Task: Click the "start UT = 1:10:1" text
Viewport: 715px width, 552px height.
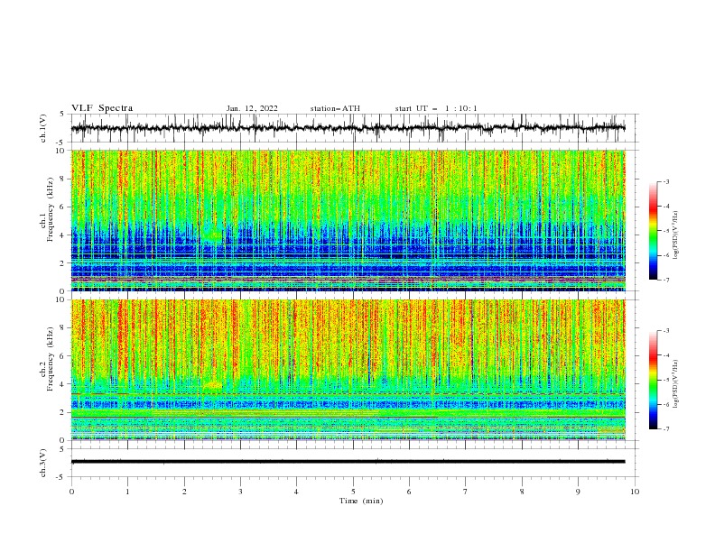Action: tap(436, 108)
